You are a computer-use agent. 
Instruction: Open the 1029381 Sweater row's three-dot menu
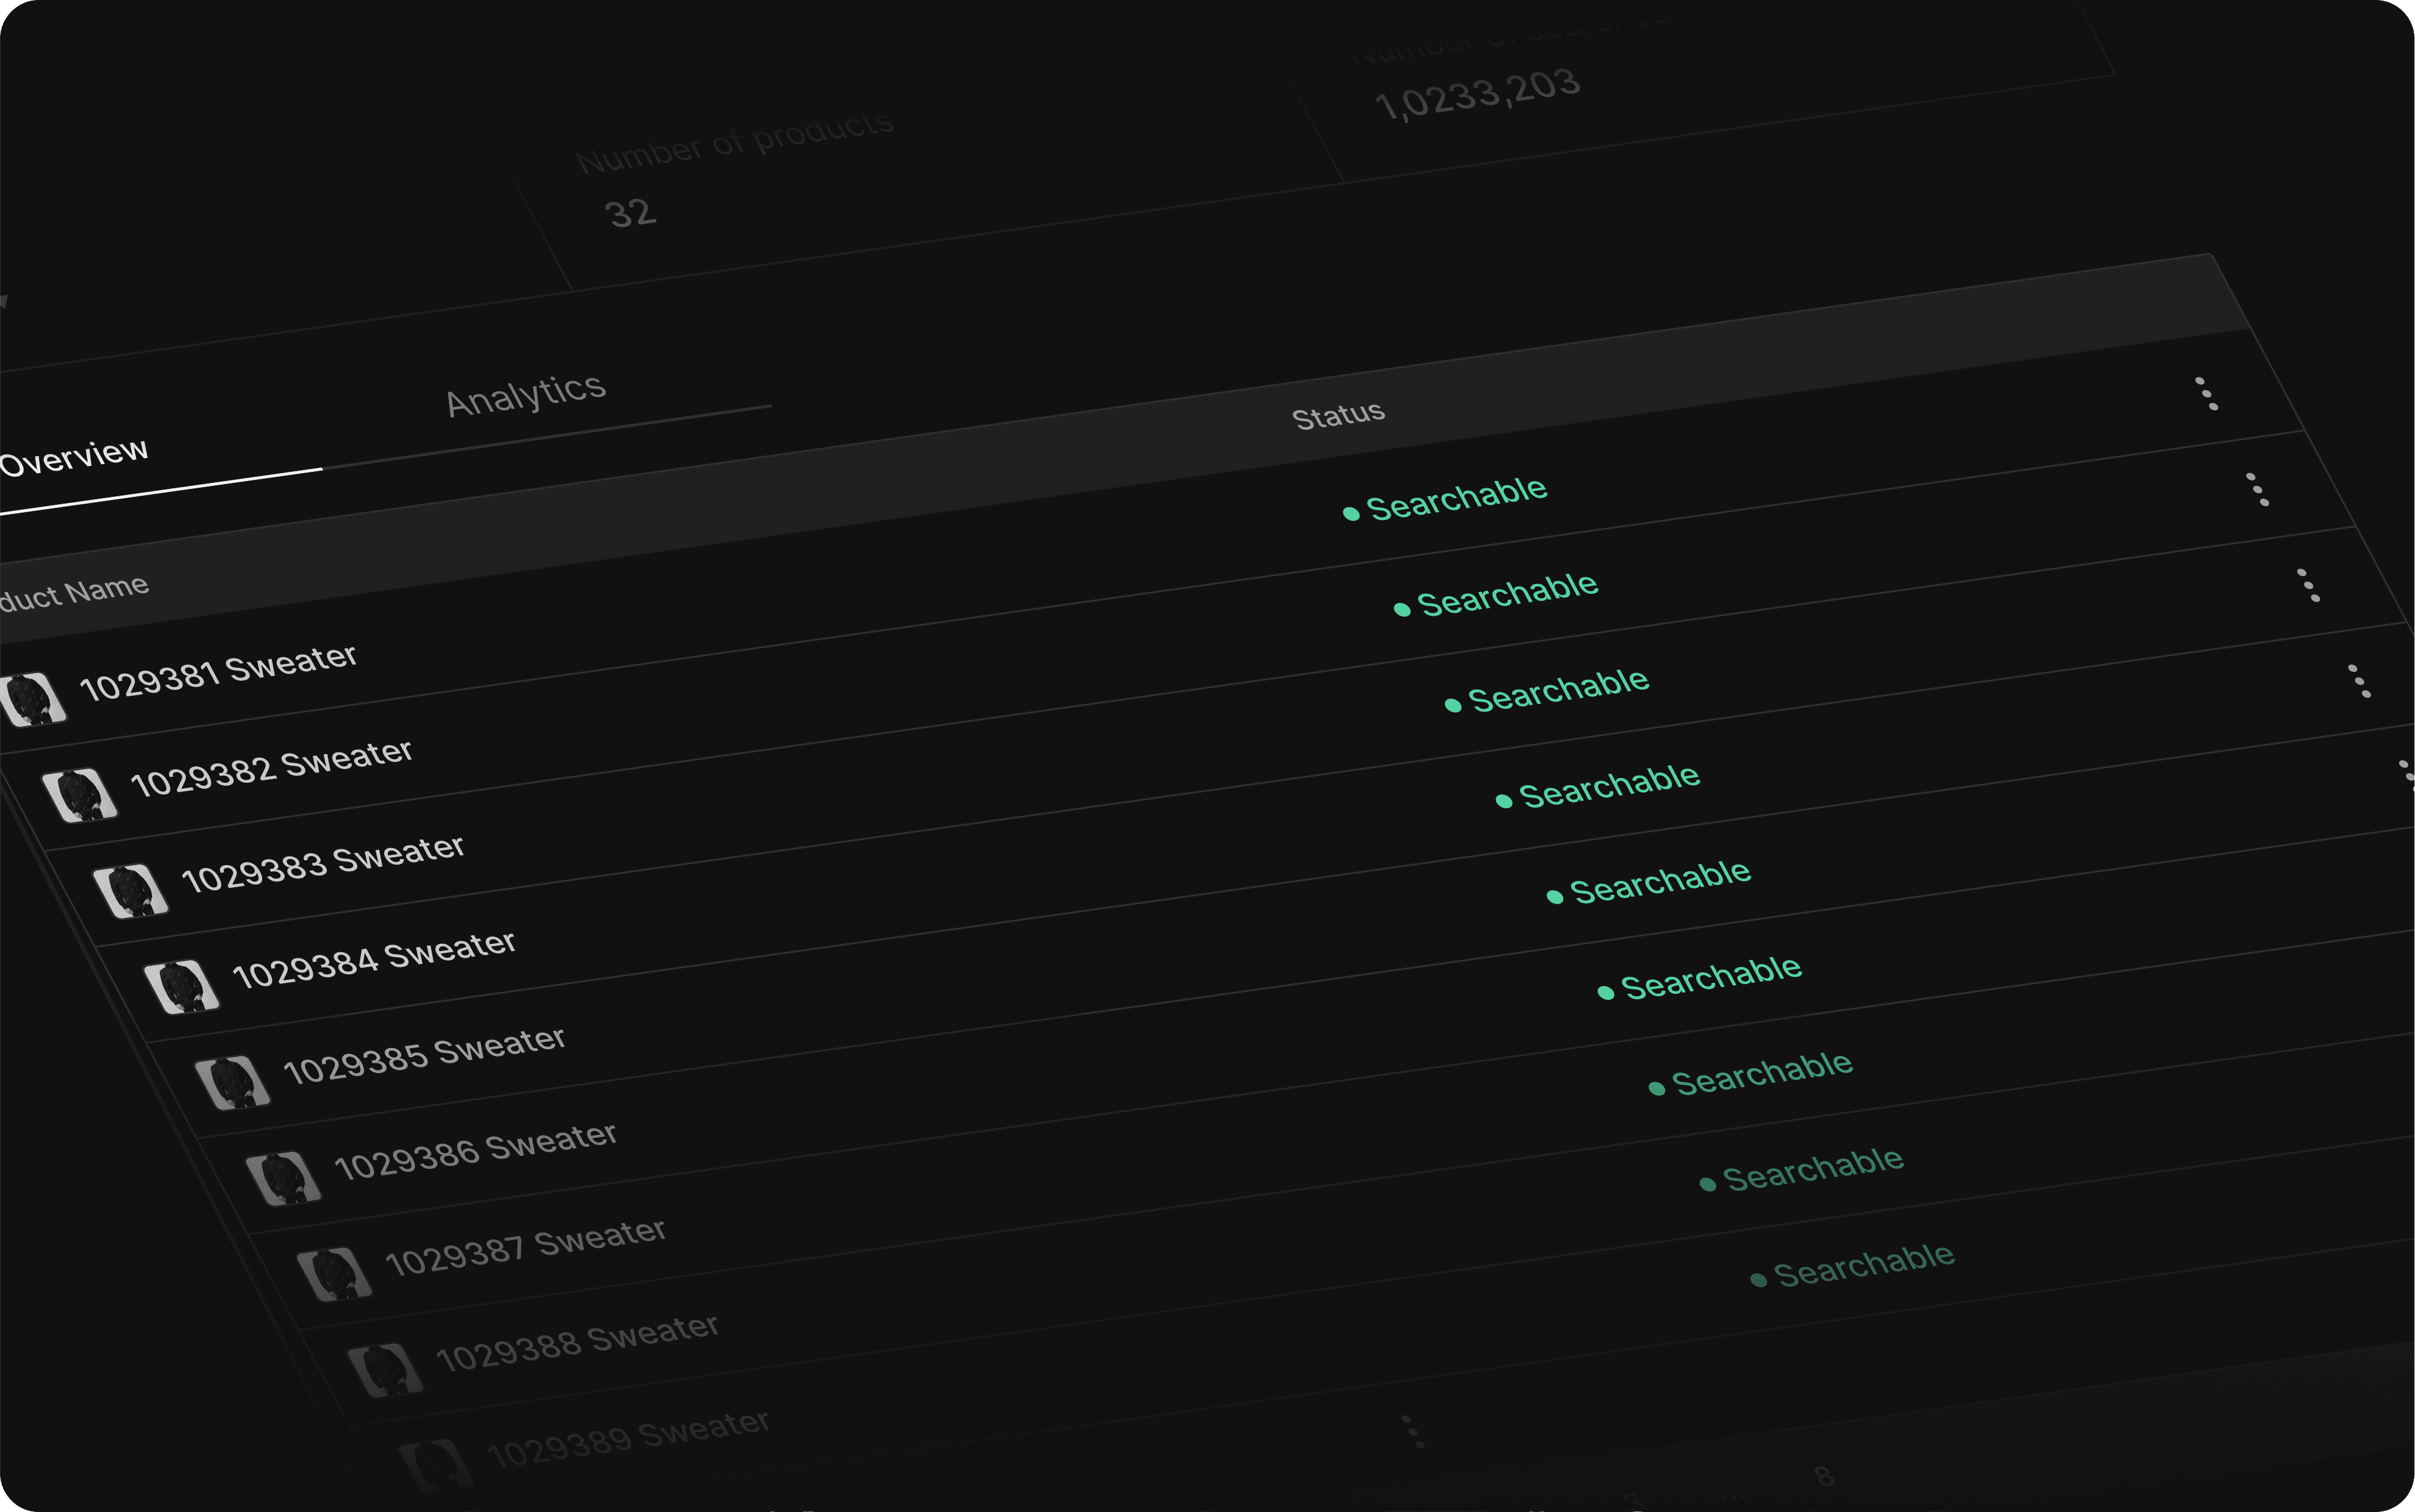tap(2206, 393)
